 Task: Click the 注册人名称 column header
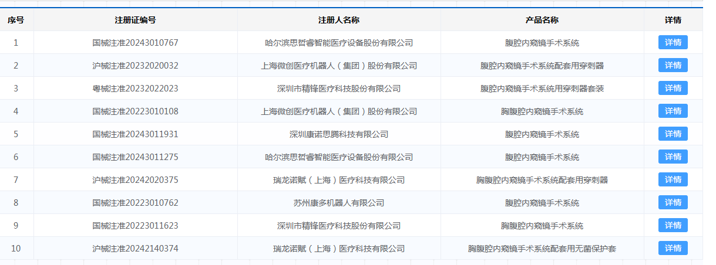(339, 20)
